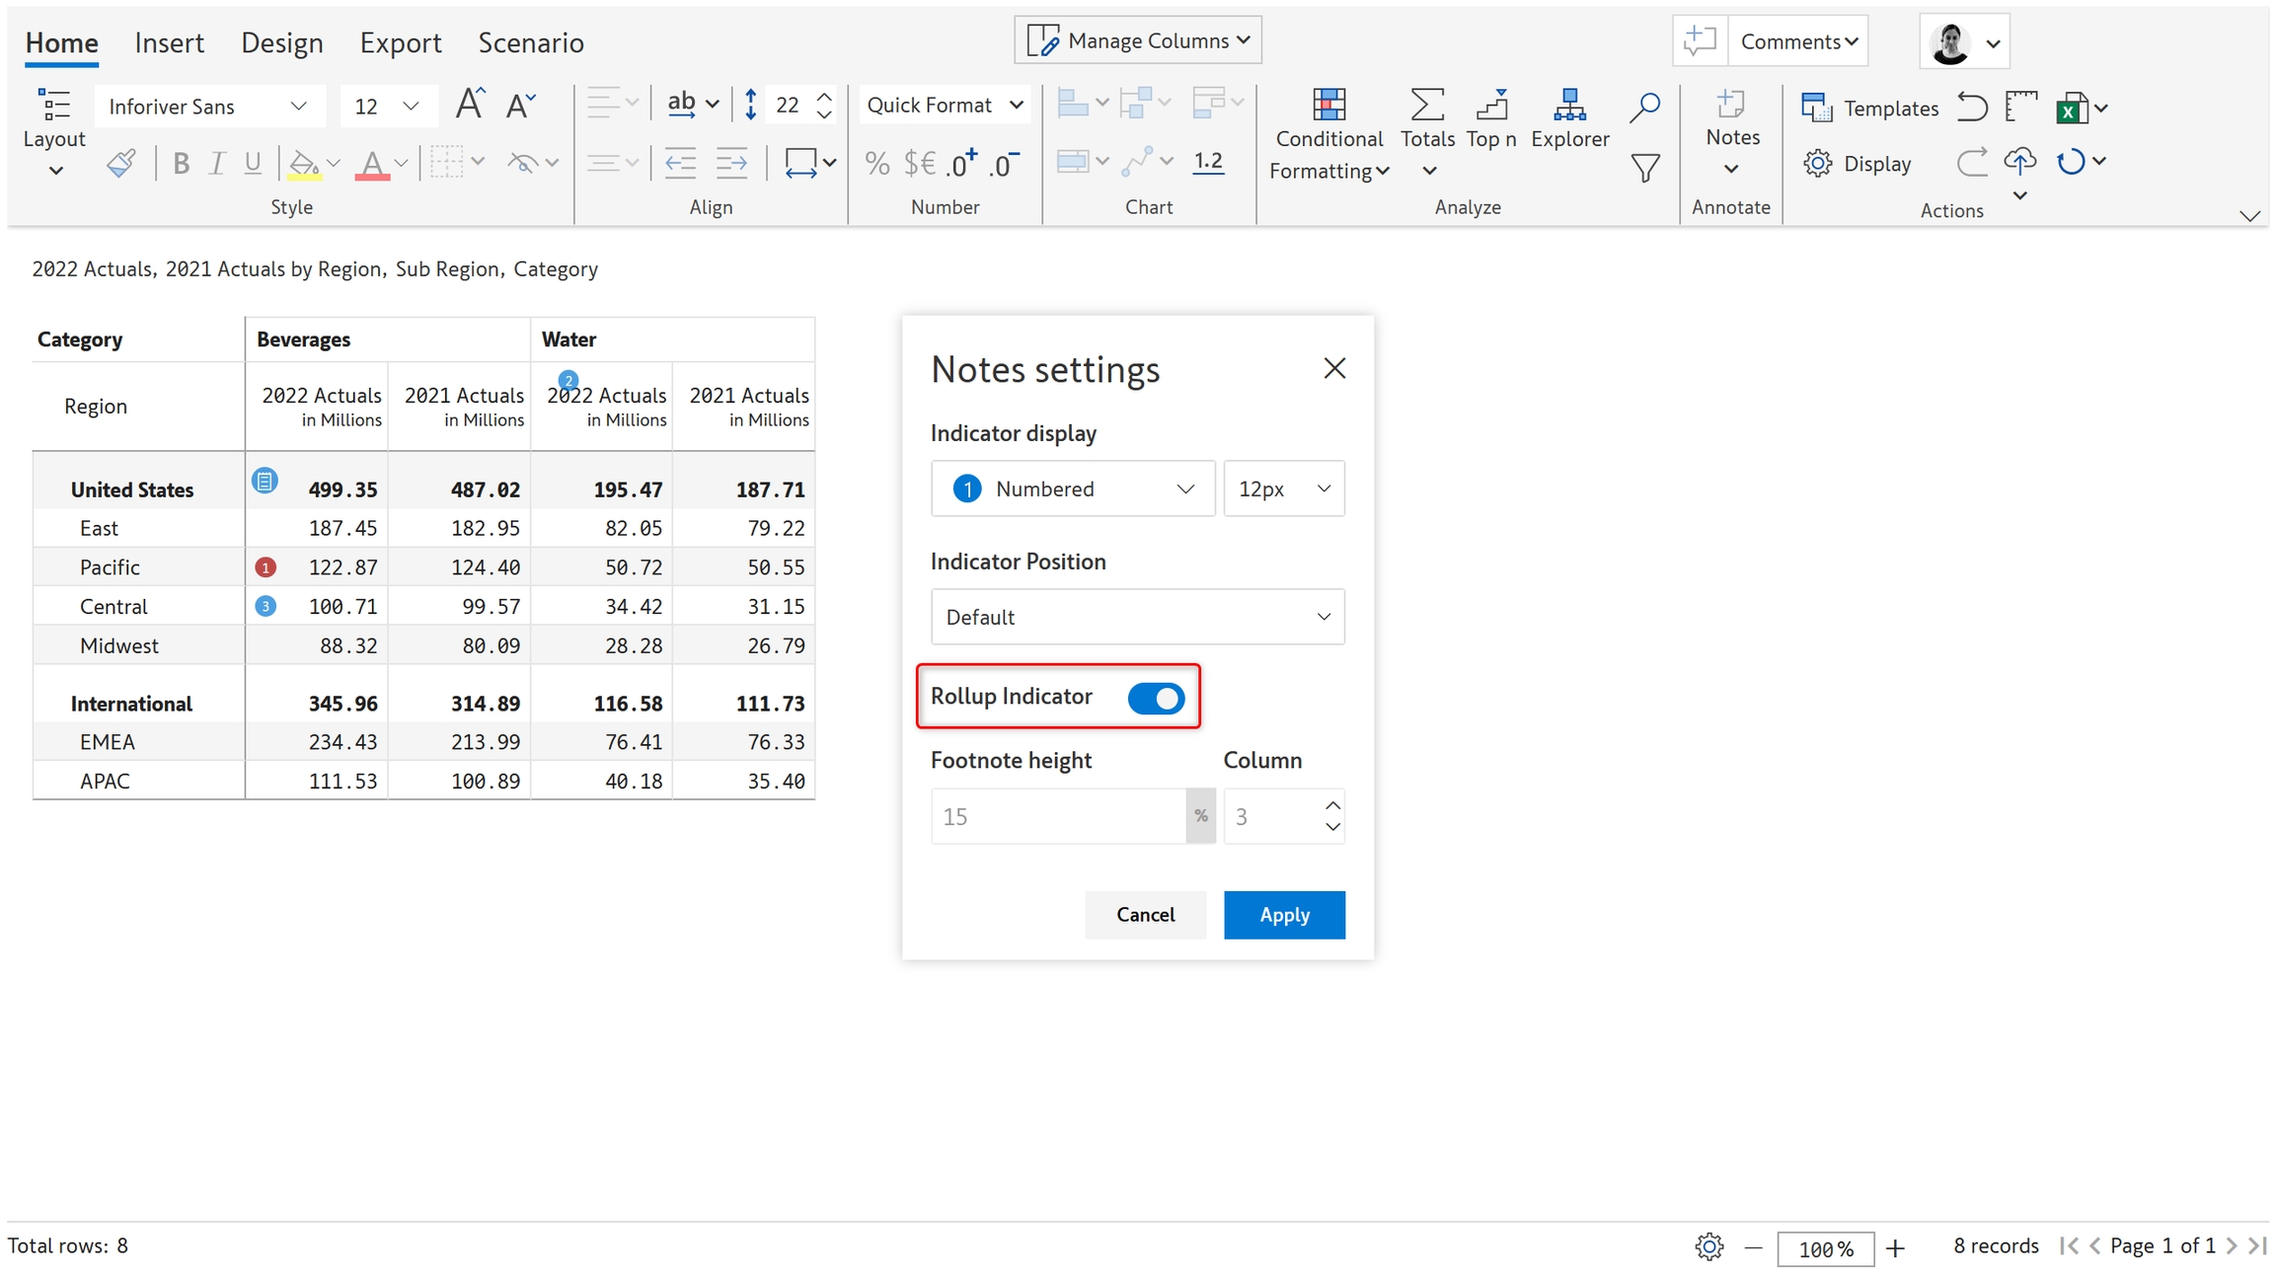Screen dimensions: 2274x1277
Task: Click the Undo arrow icon
Action: [1972, 107]
